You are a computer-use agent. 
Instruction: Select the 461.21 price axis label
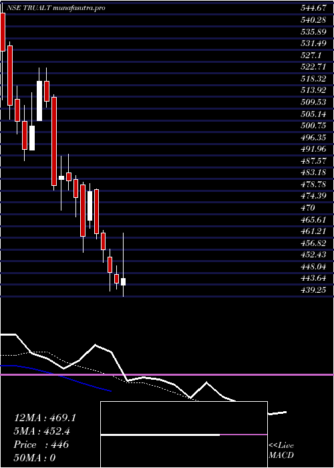(313, 231)
